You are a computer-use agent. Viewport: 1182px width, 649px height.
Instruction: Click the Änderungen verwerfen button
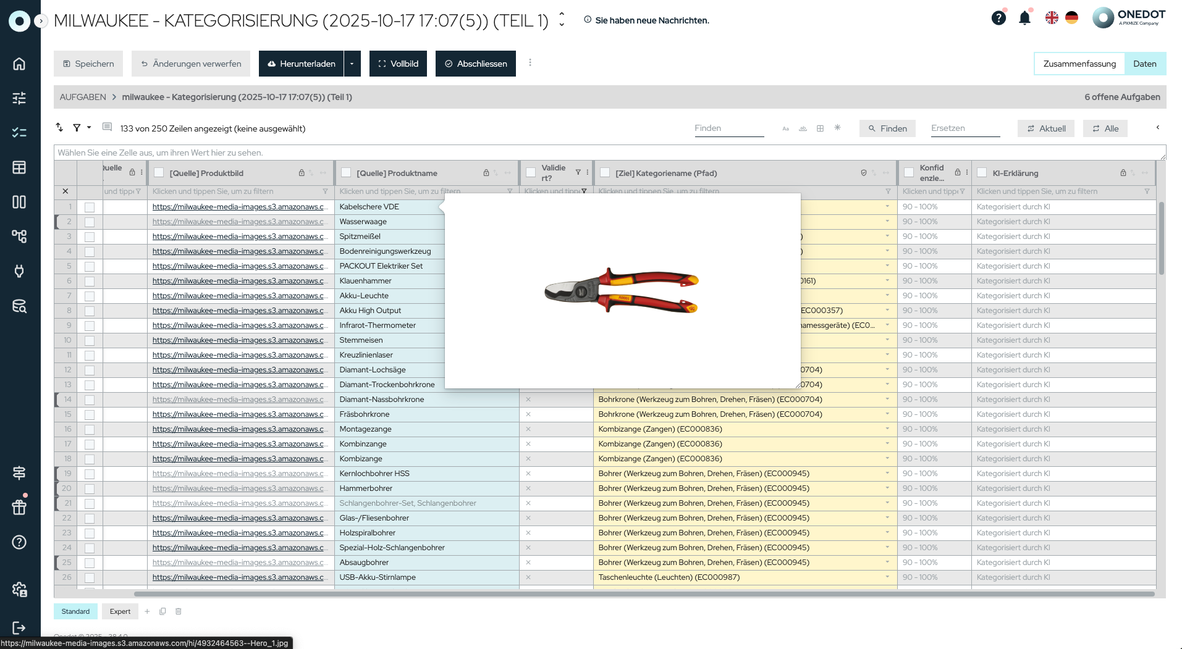pyautogui.click(x=190, y=64)
